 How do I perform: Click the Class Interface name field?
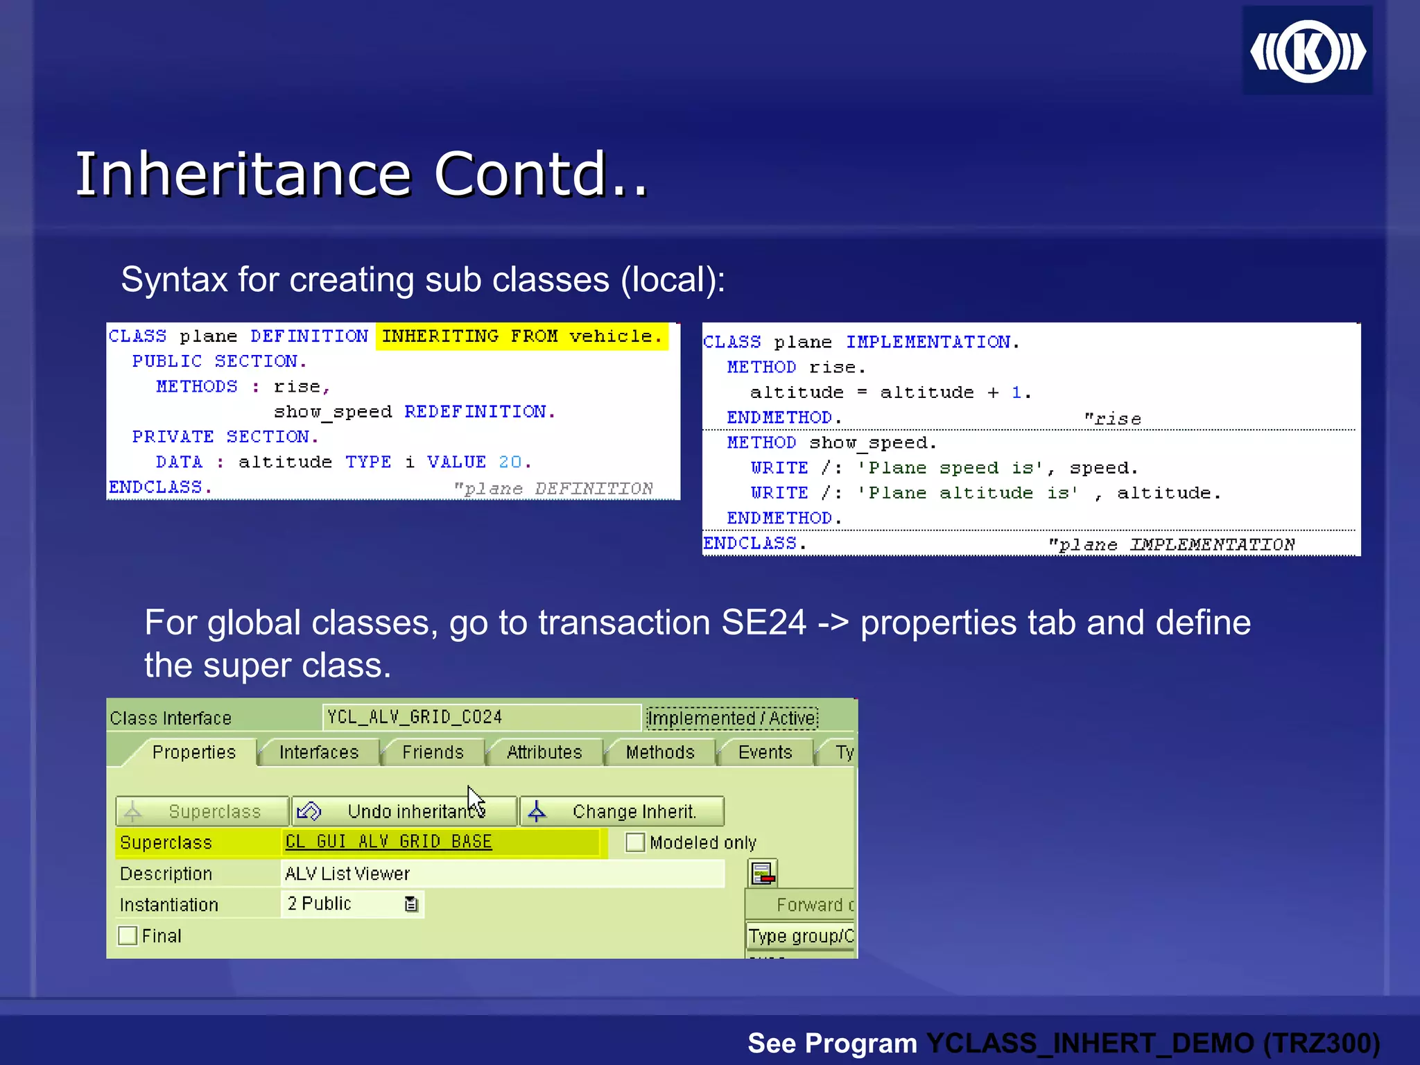[481, 717]
